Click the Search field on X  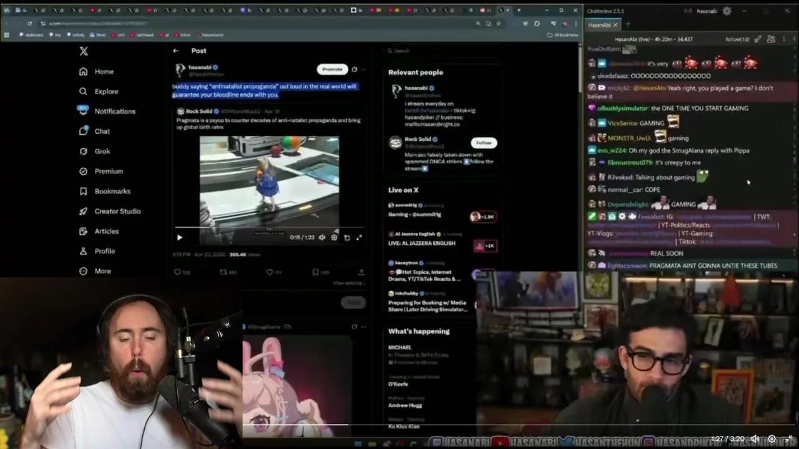[443, 51]
